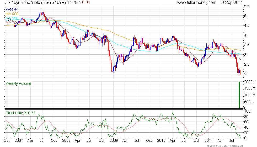This screenshot has width=257, height=147.
Task: Click the -0.01 price change value
Action: pyautogui.click(x=85, y=3)
